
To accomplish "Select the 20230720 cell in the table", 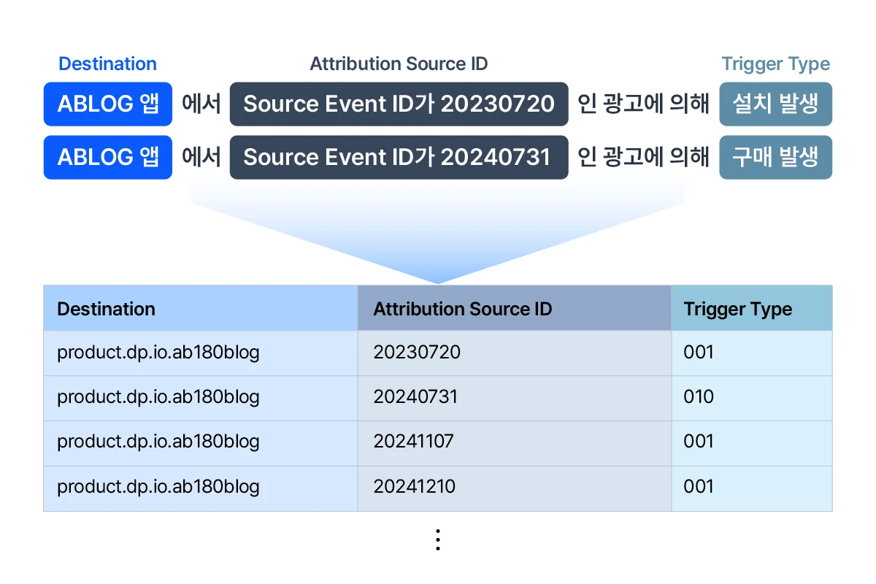I will point(417,353).
